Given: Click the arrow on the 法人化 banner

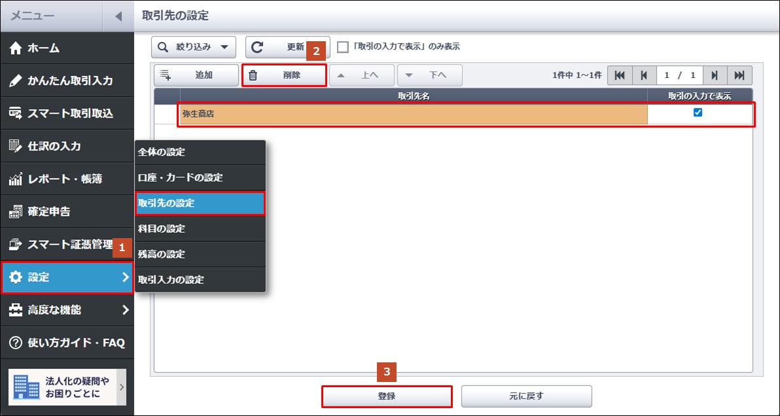Looking at the screenshot, I should click(x=121, y=388).
